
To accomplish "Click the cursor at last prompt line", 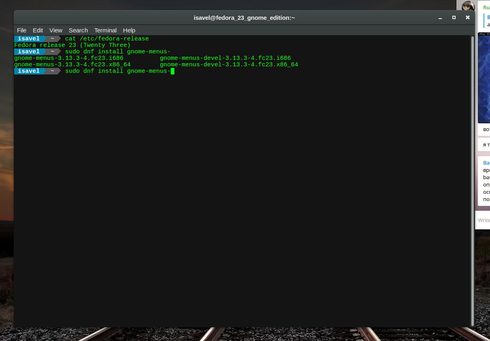I will click(x=172, y=71).
